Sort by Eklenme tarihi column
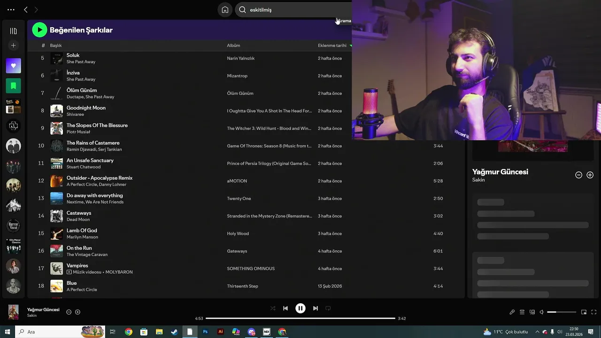Screen dimensions: 601x338 pos(332,46)
